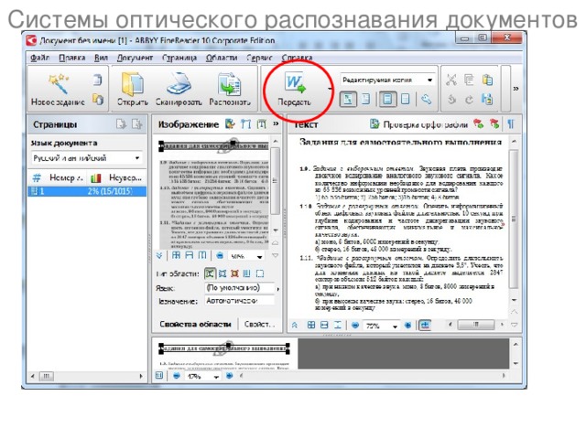Open the Вид menu
The height and width of the screenshot is (439, 586).
pos(101,58)
